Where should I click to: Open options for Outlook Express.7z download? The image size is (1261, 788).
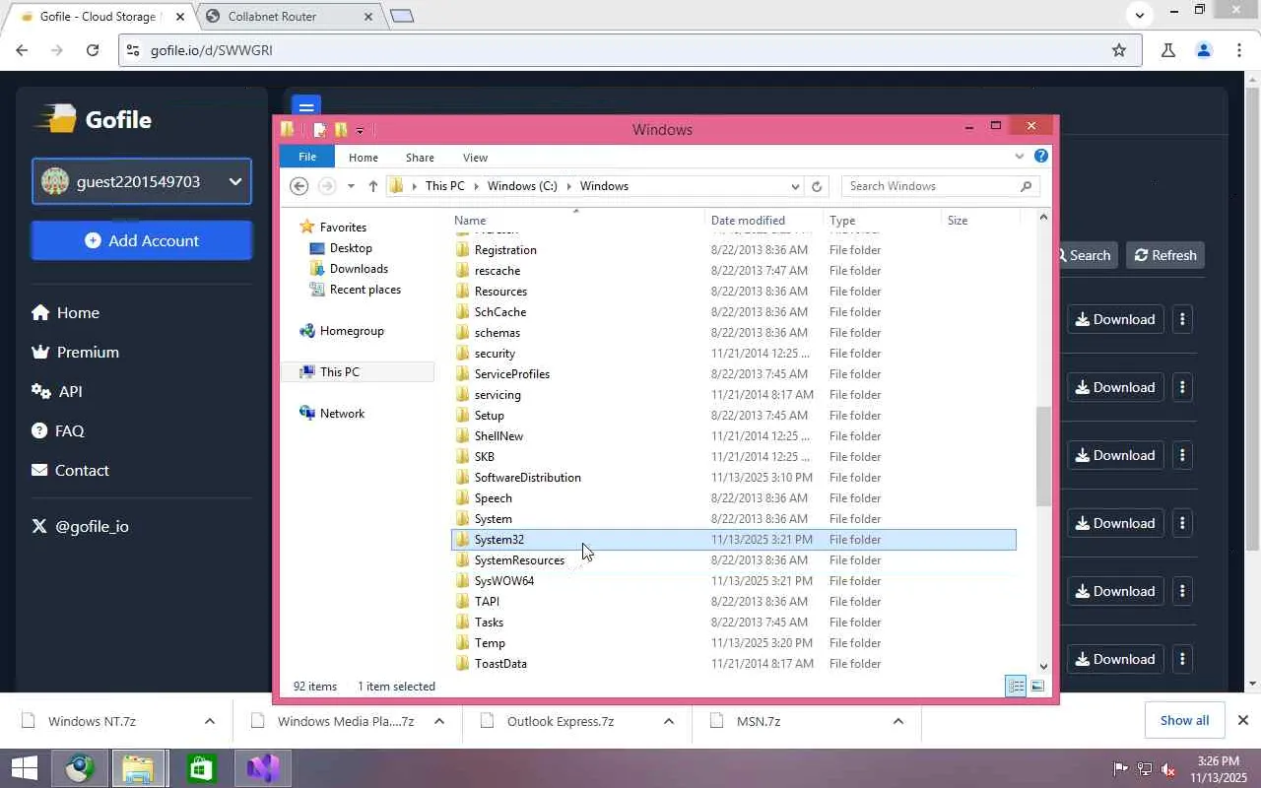(669, 721)
